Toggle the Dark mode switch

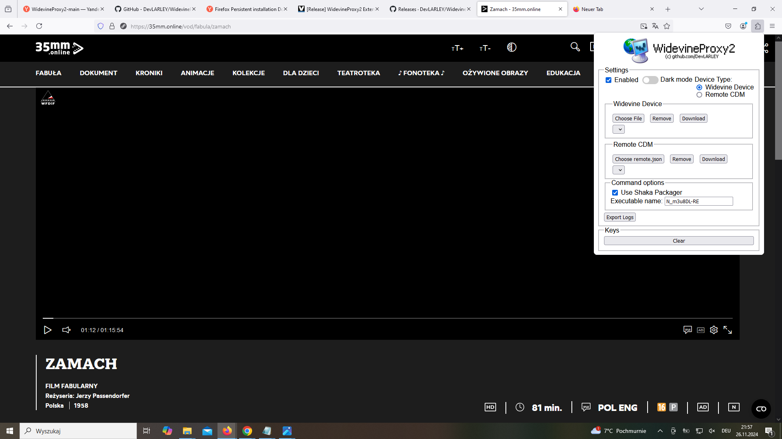(x=650, y=80)
